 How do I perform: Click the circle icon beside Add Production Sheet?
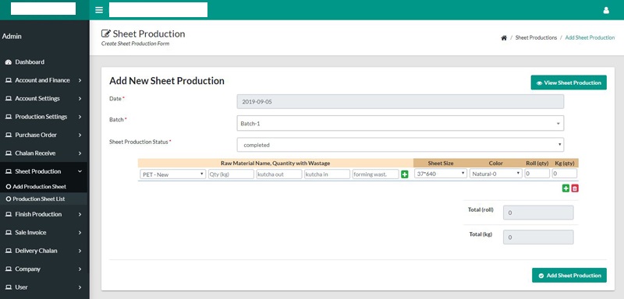point(9,187)
